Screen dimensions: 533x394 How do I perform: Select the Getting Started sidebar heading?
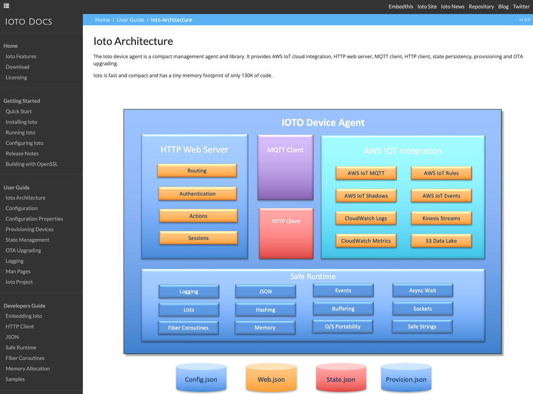pyautogui.click(x=22, y=101)
